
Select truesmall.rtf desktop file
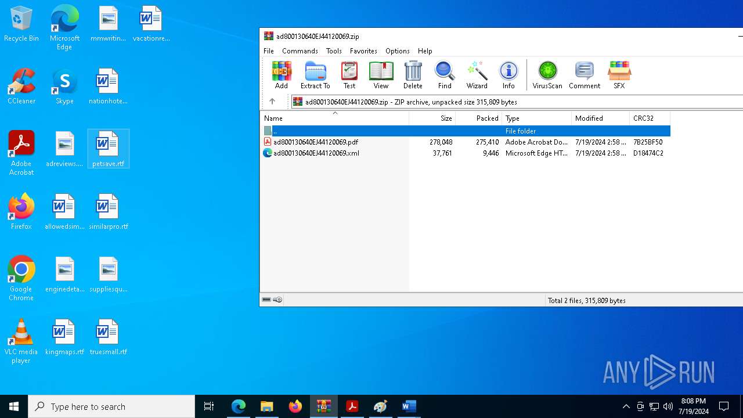tap(108, 337)
